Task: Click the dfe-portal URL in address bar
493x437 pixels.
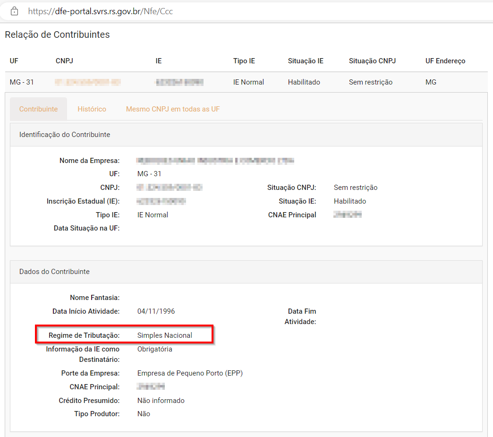Action: tap(100, 11)
